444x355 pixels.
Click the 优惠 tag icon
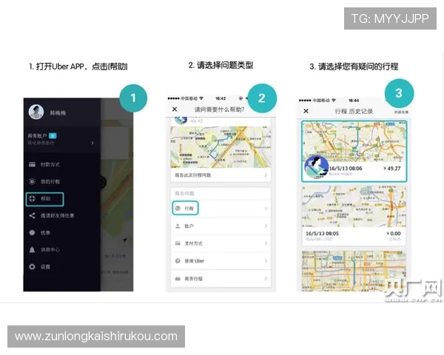click(x=32, y=233)
